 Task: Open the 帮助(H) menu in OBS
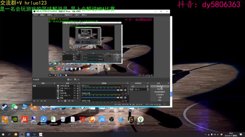[84, 15]
